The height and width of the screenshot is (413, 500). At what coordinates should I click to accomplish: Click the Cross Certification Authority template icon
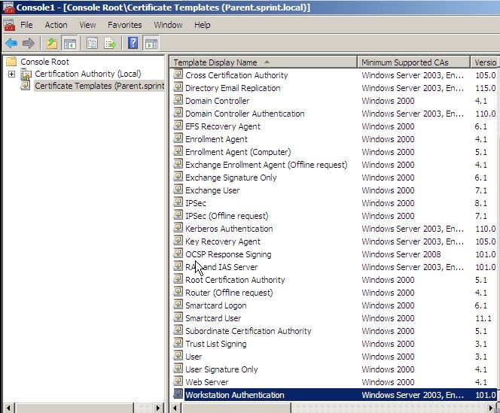(178, 74)
